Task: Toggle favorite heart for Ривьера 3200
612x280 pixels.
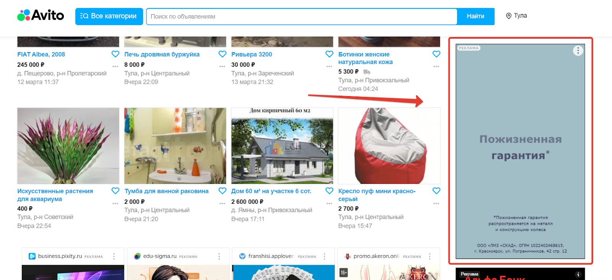Action: (329, 54)
